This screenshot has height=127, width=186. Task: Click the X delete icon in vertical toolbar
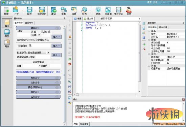[x=70, y=30]
